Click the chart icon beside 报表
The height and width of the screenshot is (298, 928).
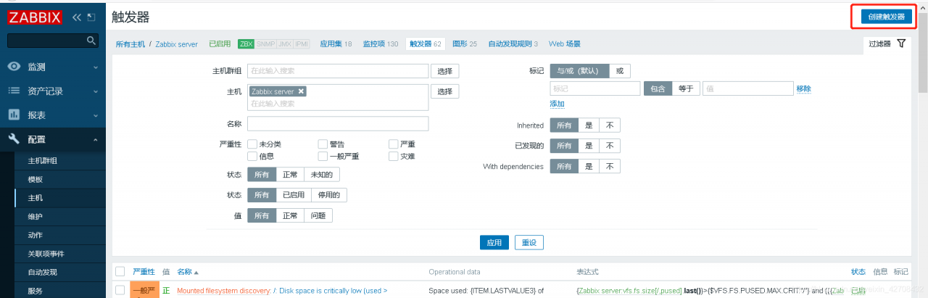14,115
